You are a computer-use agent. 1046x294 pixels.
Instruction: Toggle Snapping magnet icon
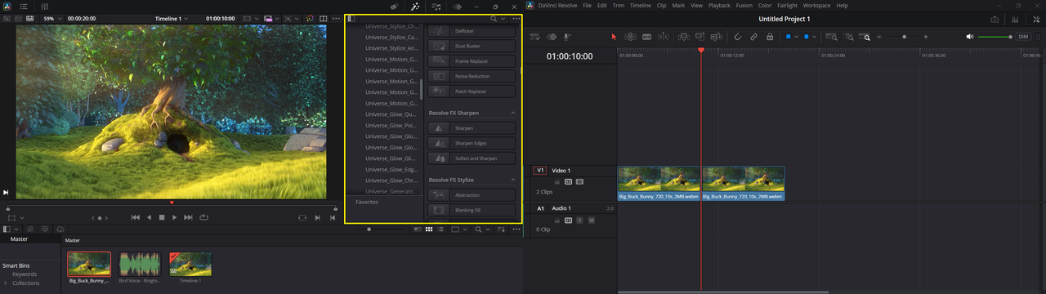pos(737,37)
